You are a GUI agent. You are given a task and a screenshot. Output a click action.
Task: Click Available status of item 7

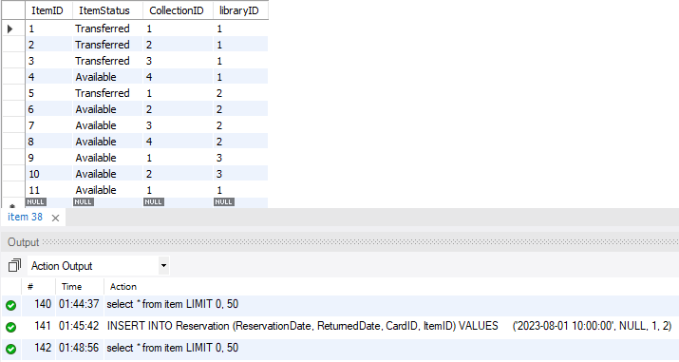(x=96, y=125)
